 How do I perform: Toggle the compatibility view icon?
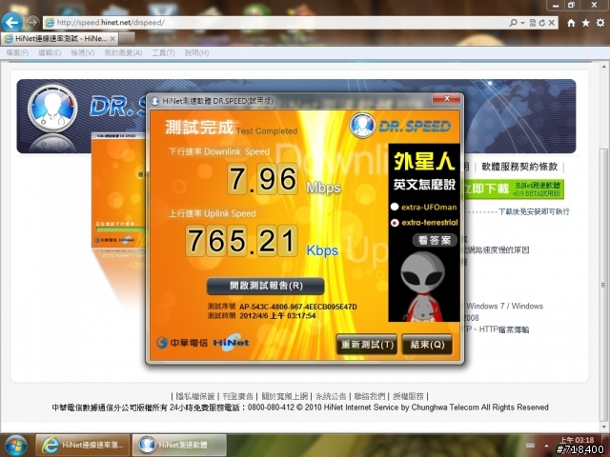(x=533, y=23)
